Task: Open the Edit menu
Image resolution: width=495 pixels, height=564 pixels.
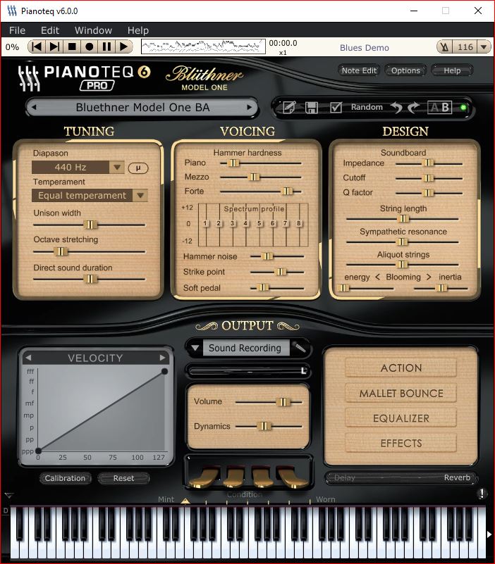Action: (50, 30)
